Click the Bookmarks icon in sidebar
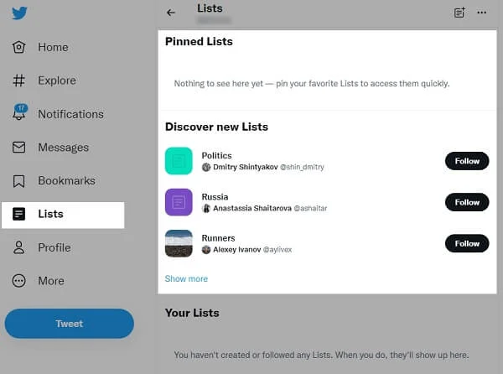This screenshot has width=503, height=374. pyautogui.click(x=18, y=180)
